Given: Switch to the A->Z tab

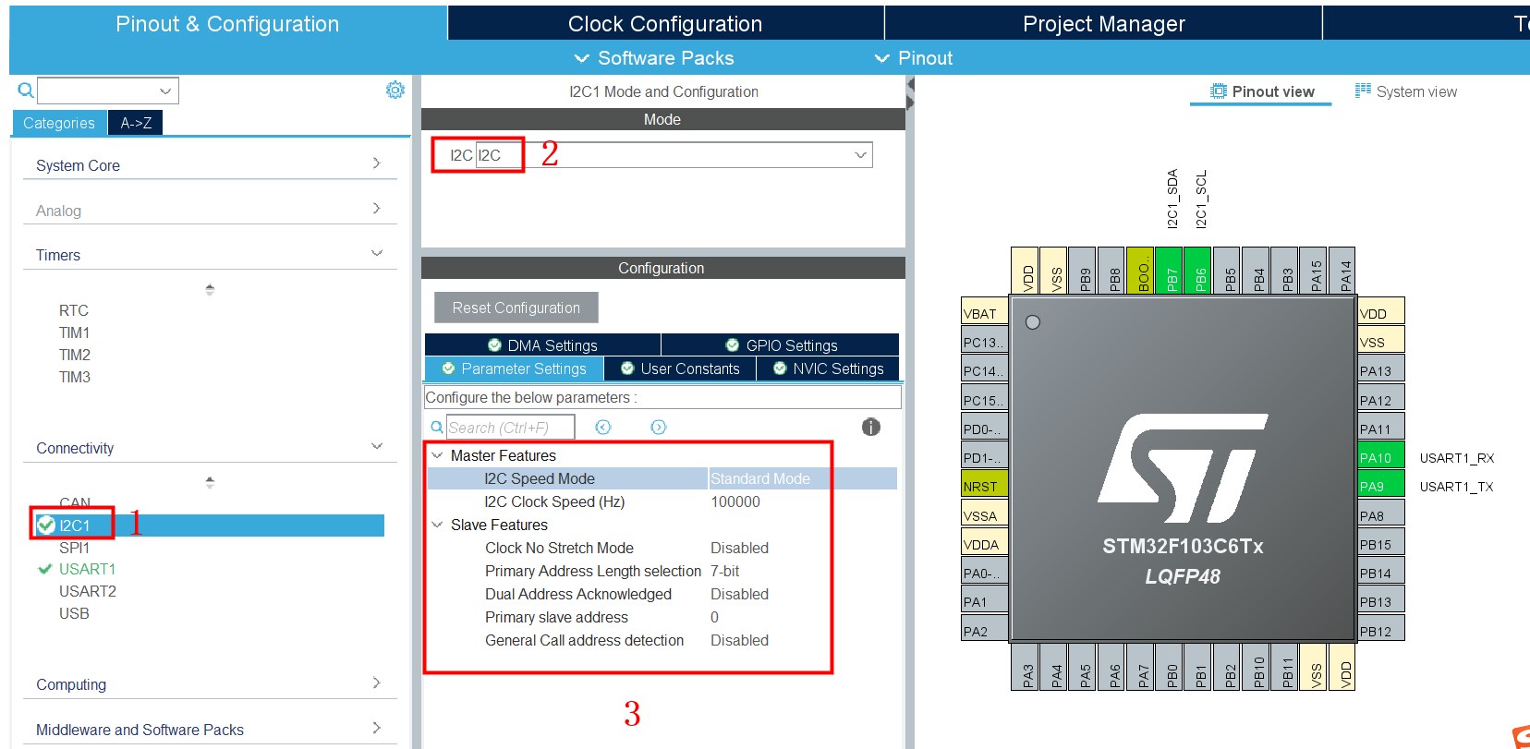Looking at the screenshot, I should 136,123.
